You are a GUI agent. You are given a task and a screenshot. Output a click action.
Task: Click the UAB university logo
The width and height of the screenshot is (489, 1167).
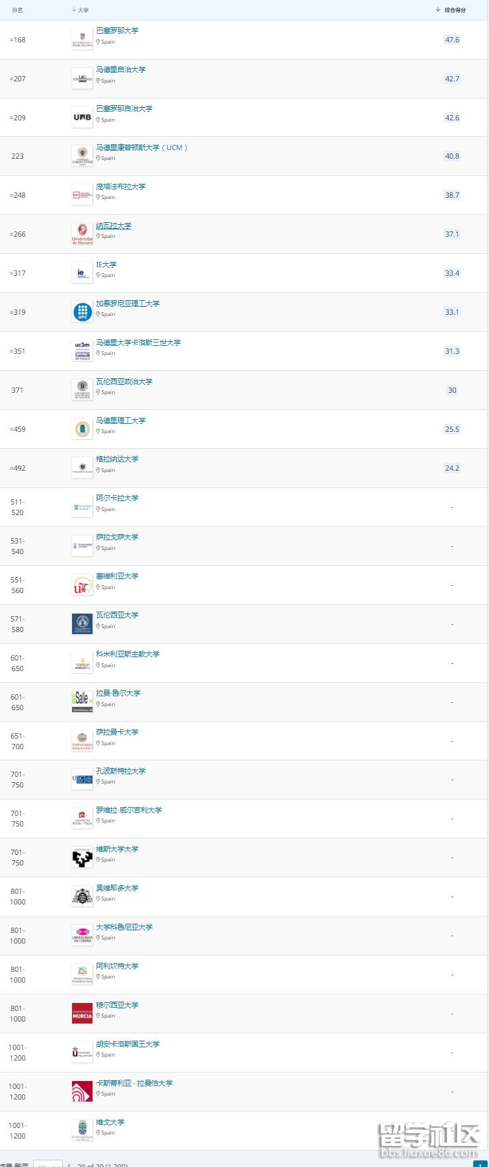point(82,118)
